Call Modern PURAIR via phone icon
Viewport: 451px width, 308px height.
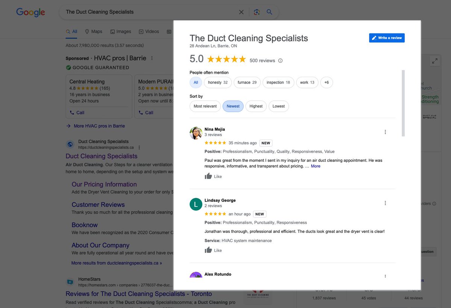click(141, 112)
